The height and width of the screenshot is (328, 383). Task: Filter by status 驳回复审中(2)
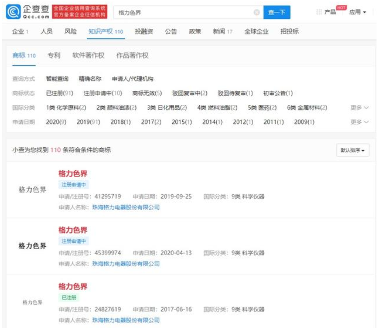[190, 93]
